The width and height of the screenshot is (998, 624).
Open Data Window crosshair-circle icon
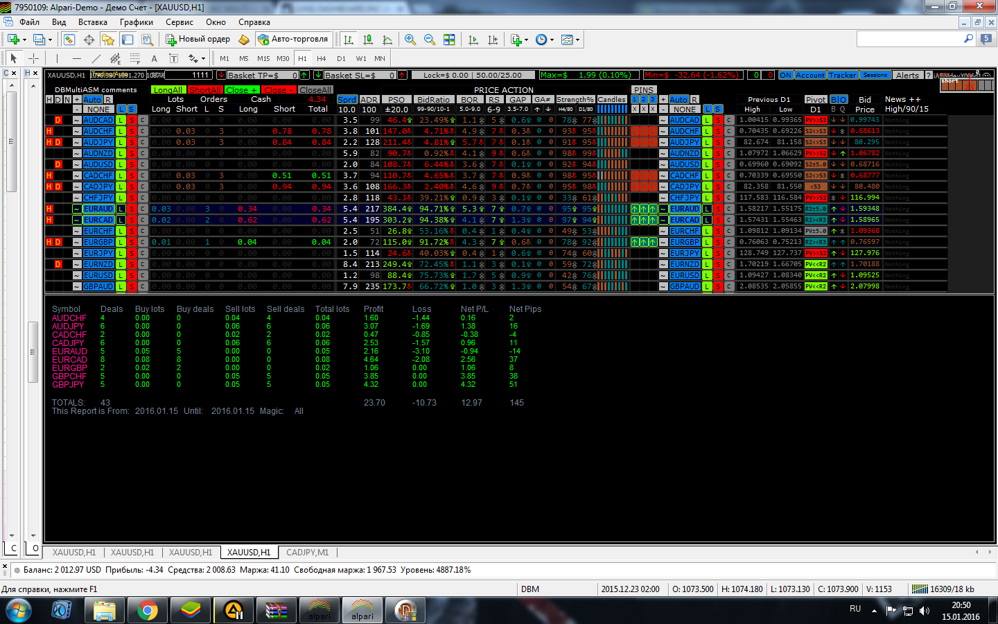[89, 40]
